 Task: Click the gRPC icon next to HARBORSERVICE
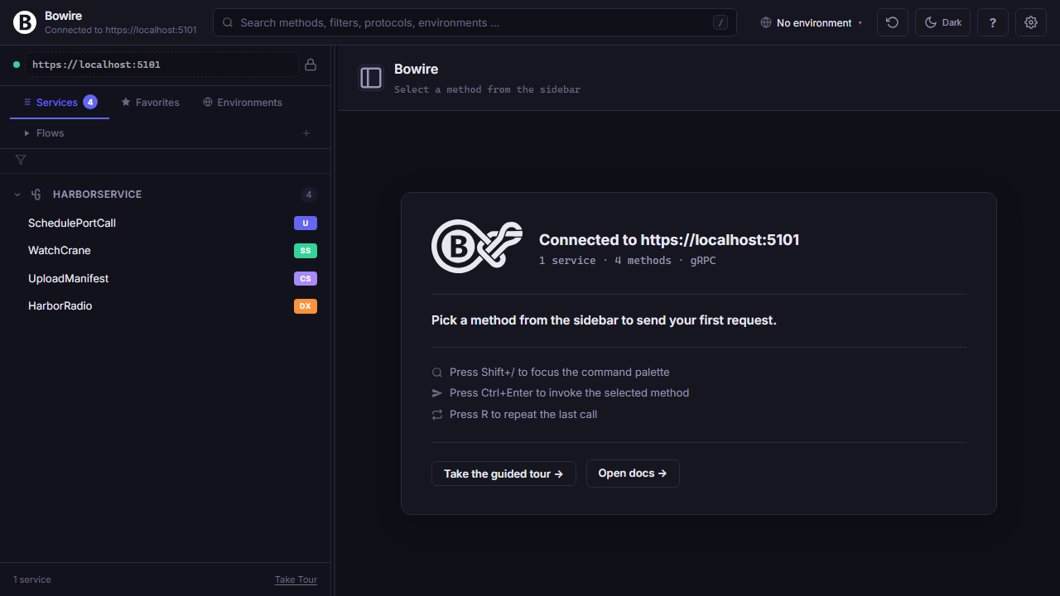(36, 195)
